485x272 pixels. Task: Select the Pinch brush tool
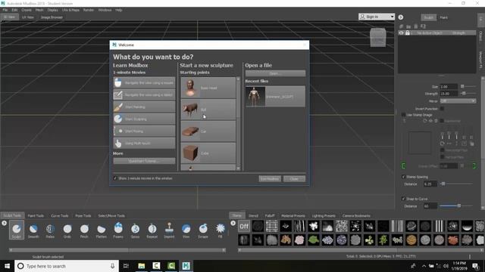point(84,230)
